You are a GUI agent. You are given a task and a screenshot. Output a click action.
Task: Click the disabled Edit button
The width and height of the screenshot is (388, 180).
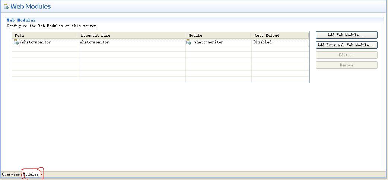(x=346, y=55)
